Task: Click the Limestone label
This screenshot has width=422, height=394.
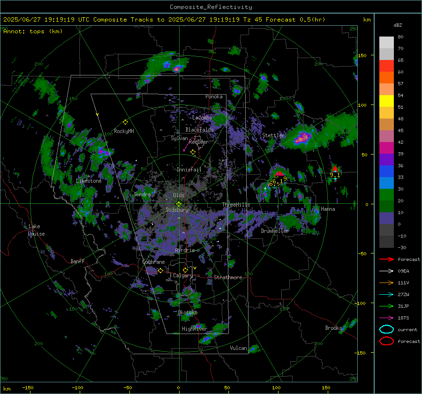Action: 89,181
